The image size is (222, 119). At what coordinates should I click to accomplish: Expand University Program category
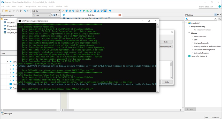pos(192,53)
